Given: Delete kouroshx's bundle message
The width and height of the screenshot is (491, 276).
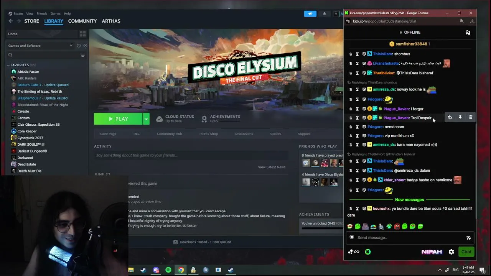Looking at the screenshot, I should 351,209.
